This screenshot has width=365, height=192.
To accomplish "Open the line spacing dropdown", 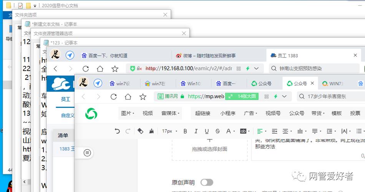I will 331,131.
